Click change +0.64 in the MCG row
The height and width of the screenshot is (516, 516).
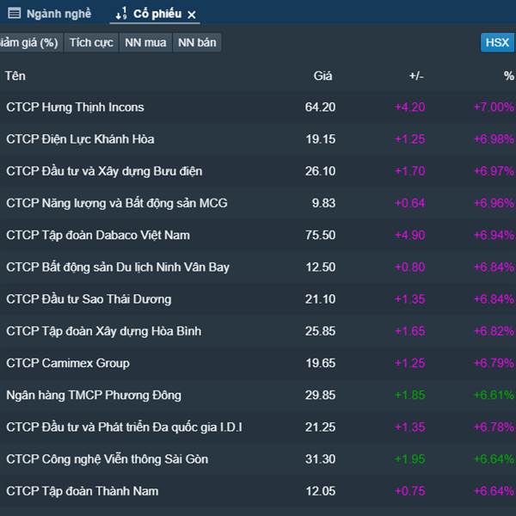pos(409,203)
